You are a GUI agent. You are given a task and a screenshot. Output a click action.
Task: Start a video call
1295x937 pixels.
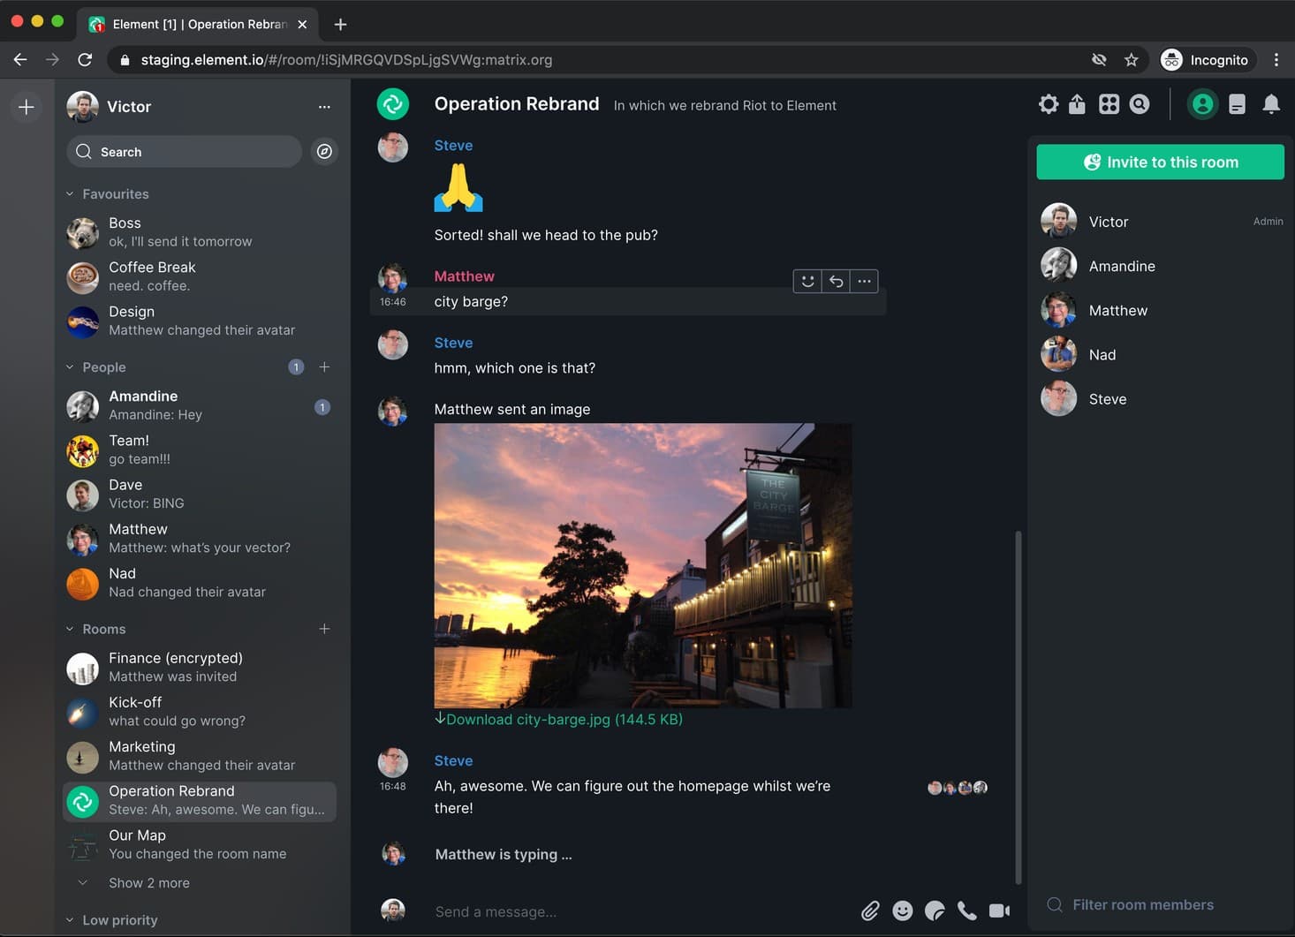coord(999,911)
